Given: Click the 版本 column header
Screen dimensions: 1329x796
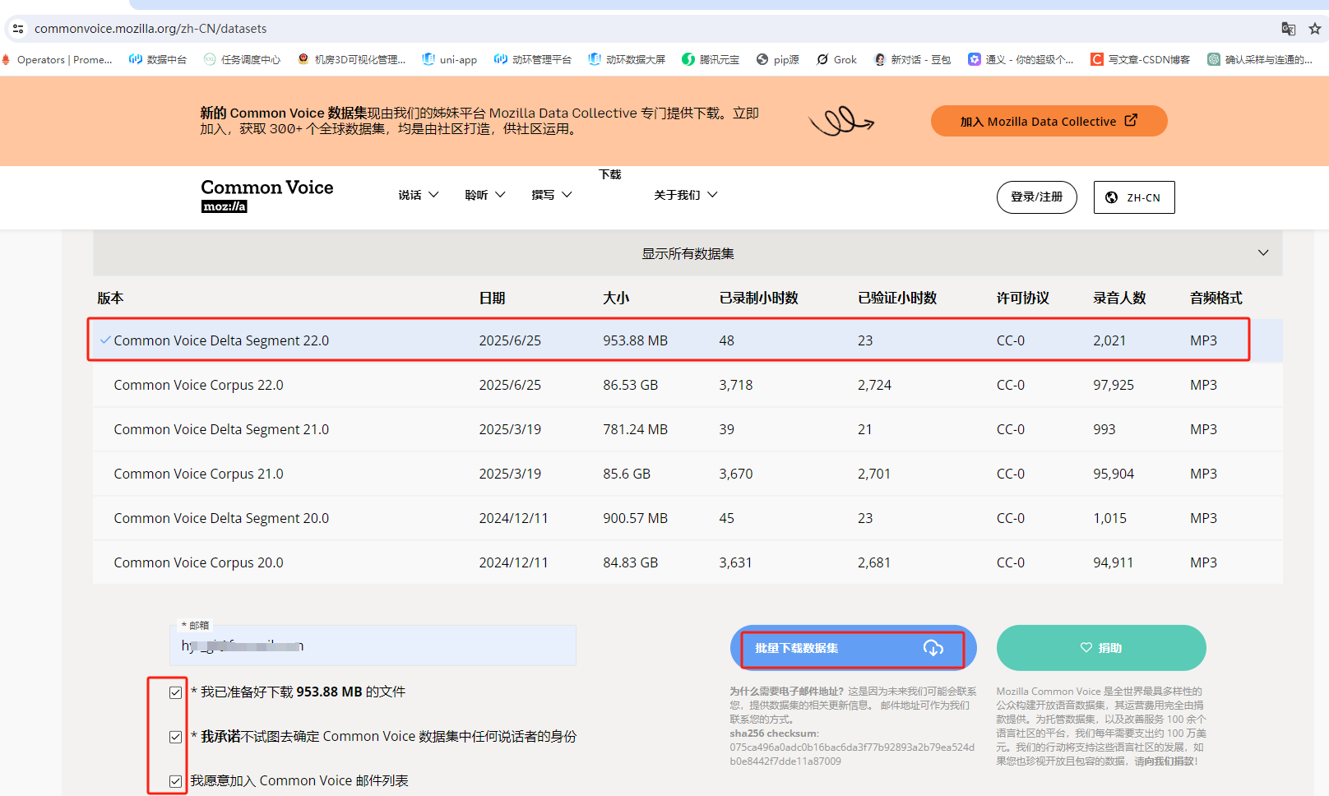Looking at the screenshot, I should tap(110, 298).
